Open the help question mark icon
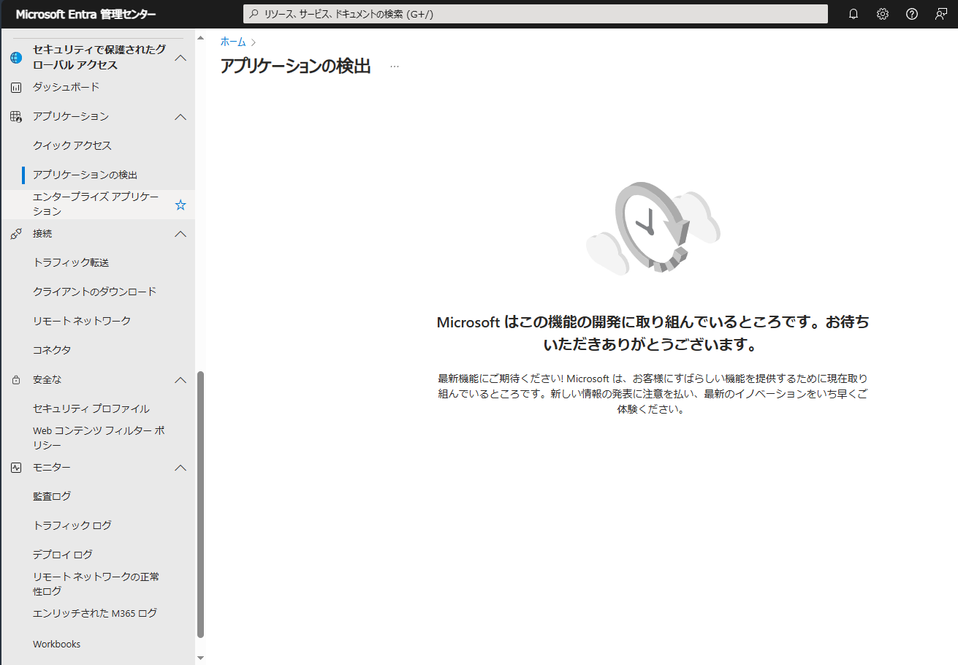The image size is (958, 665). pos(911,14)
